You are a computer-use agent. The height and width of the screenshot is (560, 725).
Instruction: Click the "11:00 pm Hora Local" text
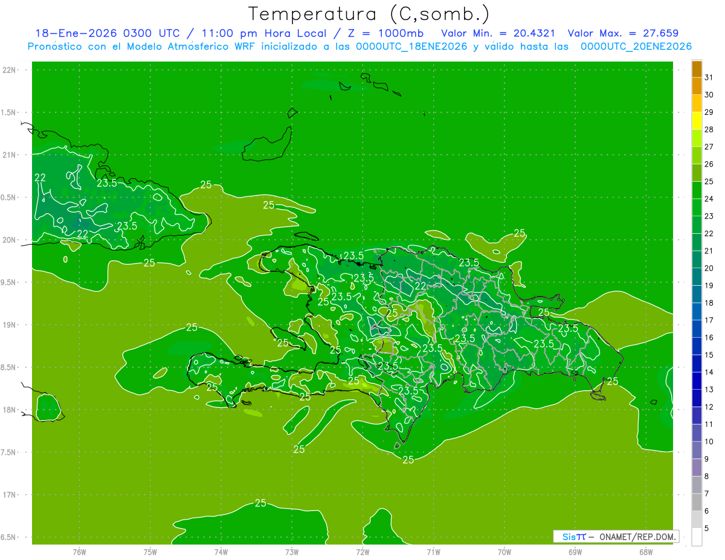pyautogui.click(x=263, y=33)
